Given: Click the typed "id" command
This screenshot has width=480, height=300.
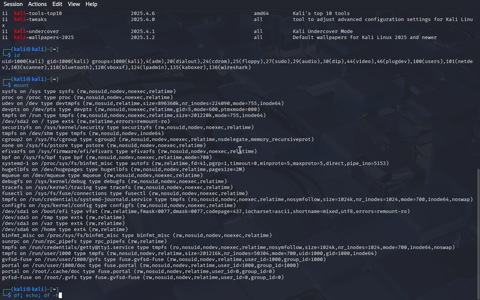Looking at the screenshot, I should pyautogui.click(x=17, y=55).
